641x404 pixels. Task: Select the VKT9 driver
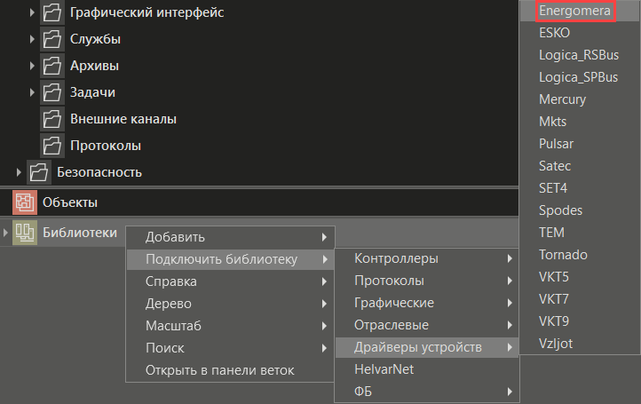click(580, 321)
